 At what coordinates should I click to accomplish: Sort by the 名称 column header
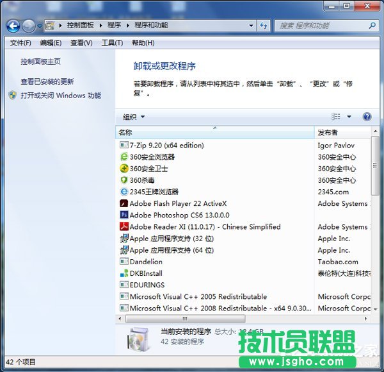215,133
